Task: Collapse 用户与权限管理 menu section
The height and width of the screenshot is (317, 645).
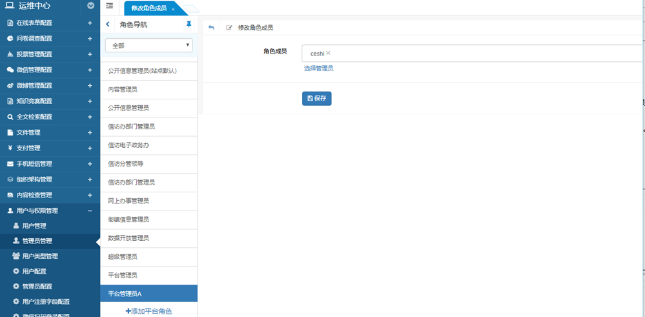Action: [x=90, y=210]
